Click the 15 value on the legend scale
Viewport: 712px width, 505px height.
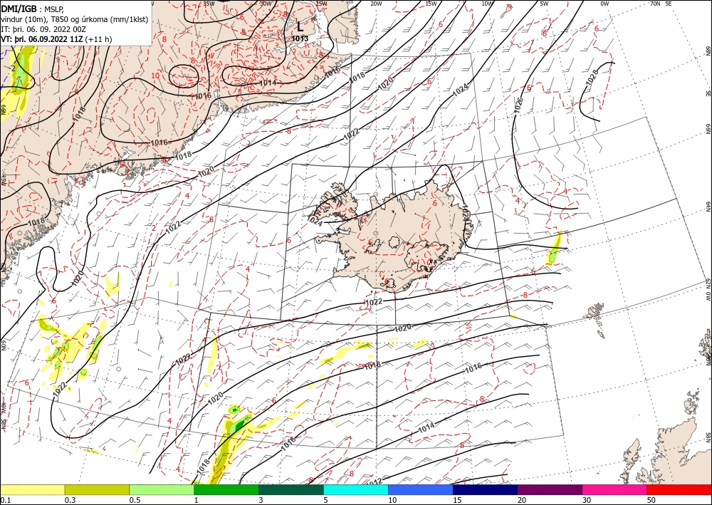click(x=457, y=499)
